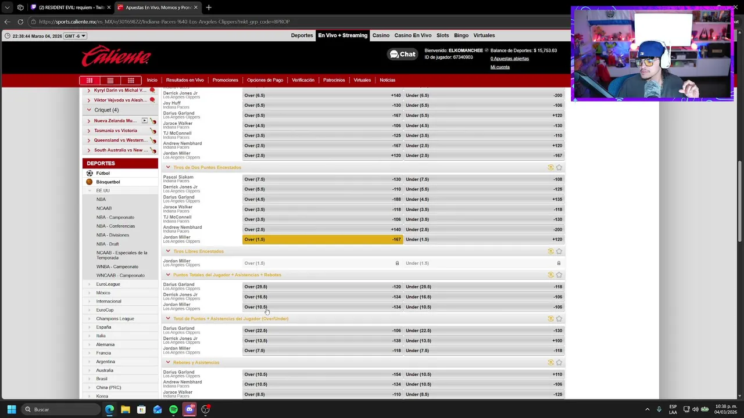Open the Mi cuenta link
This screenshot has height=418, width=744.
[500, 67]
